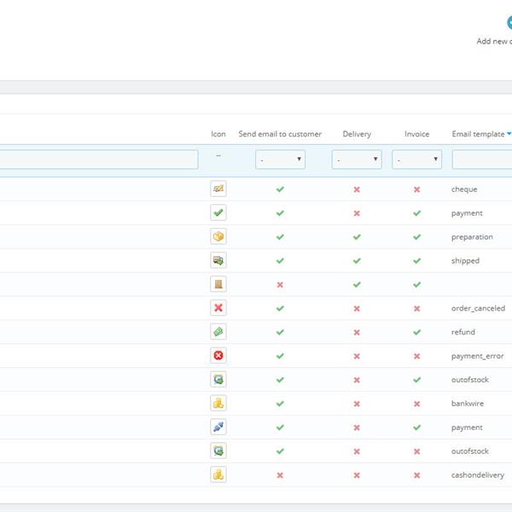Toggle Send email for preparation row
512x512 pixels.
[280, 236]
